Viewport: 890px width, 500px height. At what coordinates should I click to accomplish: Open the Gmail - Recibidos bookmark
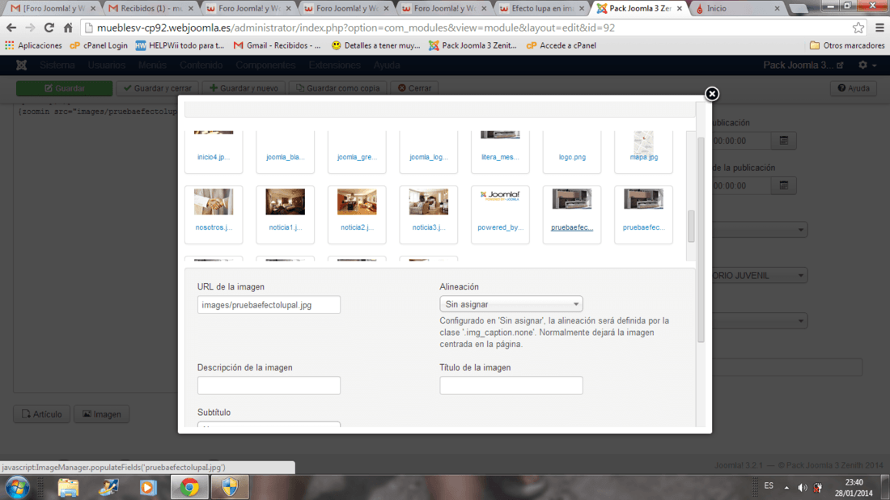coord(277,45)
